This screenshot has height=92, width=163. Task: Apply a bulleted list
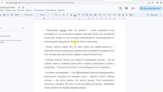tap(109, 15)
